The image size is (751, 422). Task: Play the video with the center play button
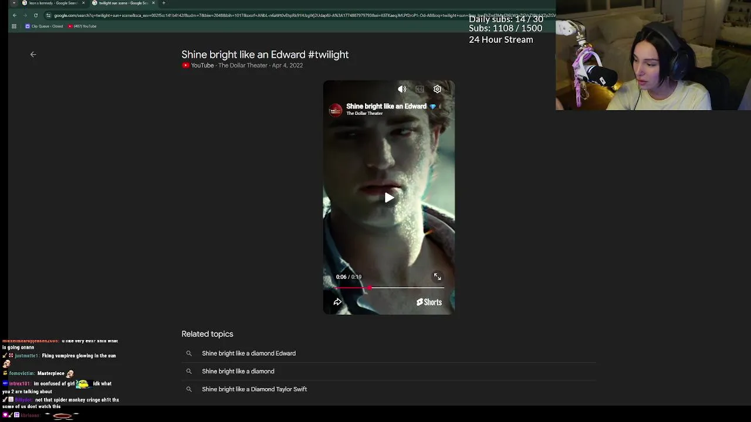tap(389, 198)
